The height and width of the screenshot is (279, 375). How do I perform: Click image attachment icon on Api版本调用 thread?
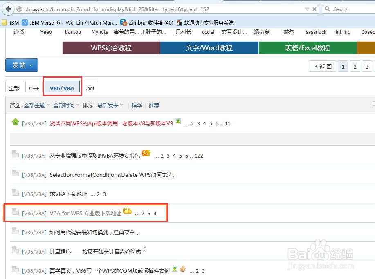(178, 121)
